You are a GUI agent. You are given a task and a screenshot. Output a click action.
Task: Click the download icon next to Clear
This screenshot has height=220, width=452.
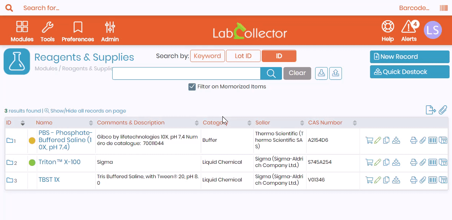(x=321, y=73)
